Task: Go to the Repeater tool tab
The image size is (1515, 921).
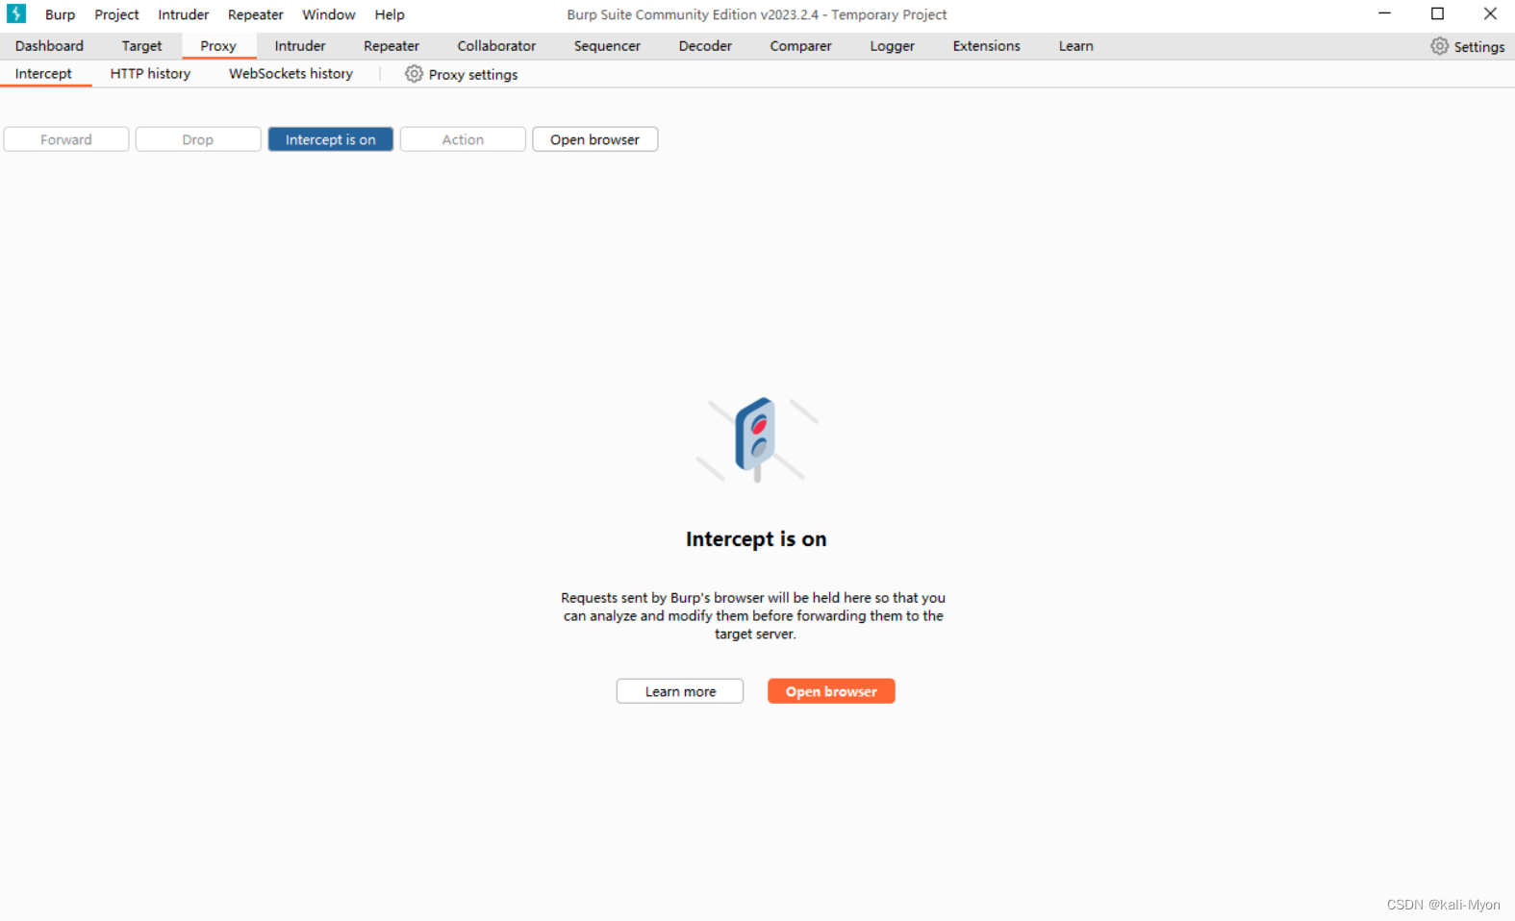Action: tap(391, 46)
